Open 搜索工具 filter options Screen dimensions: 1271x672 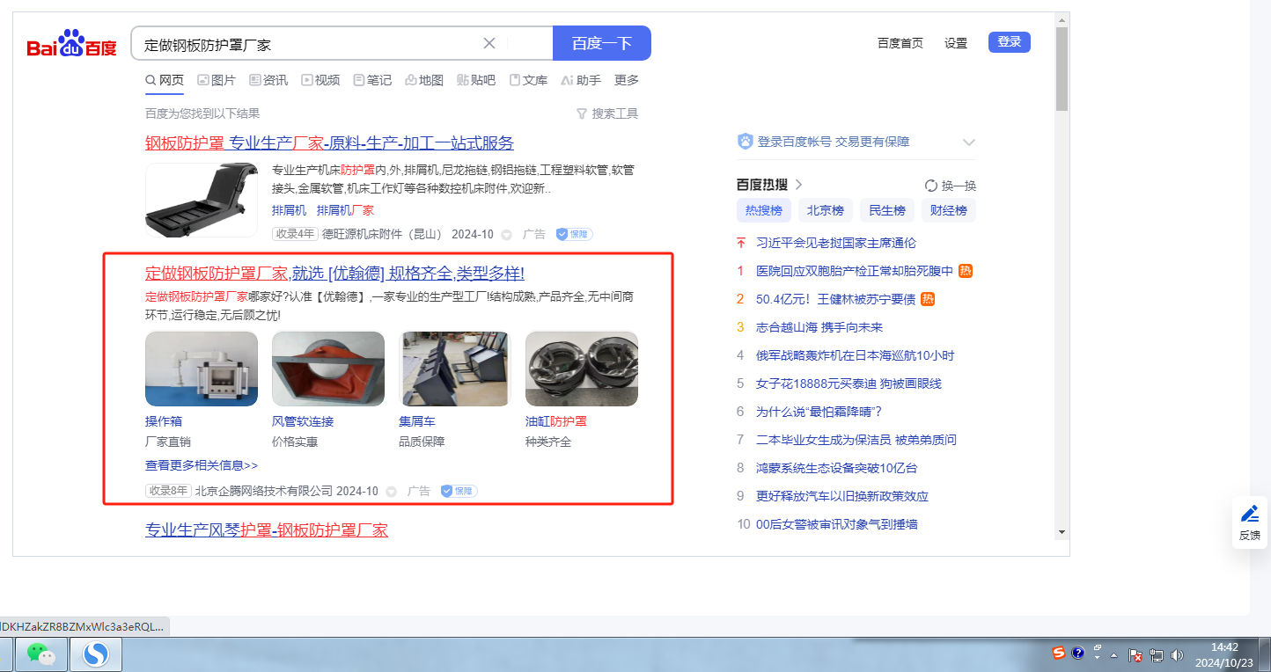607,113
